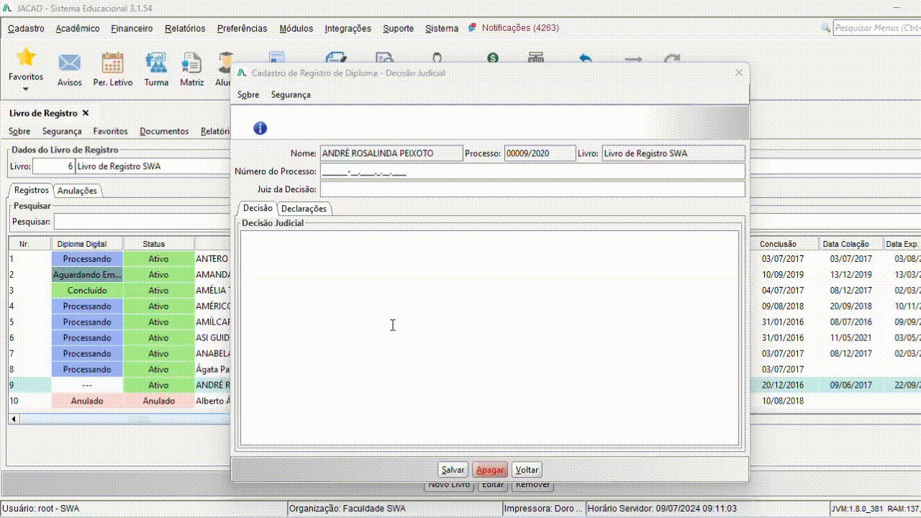Open the Preferências menu
Image resolution: width=921 pixels, height=518 pixels.
242,29
